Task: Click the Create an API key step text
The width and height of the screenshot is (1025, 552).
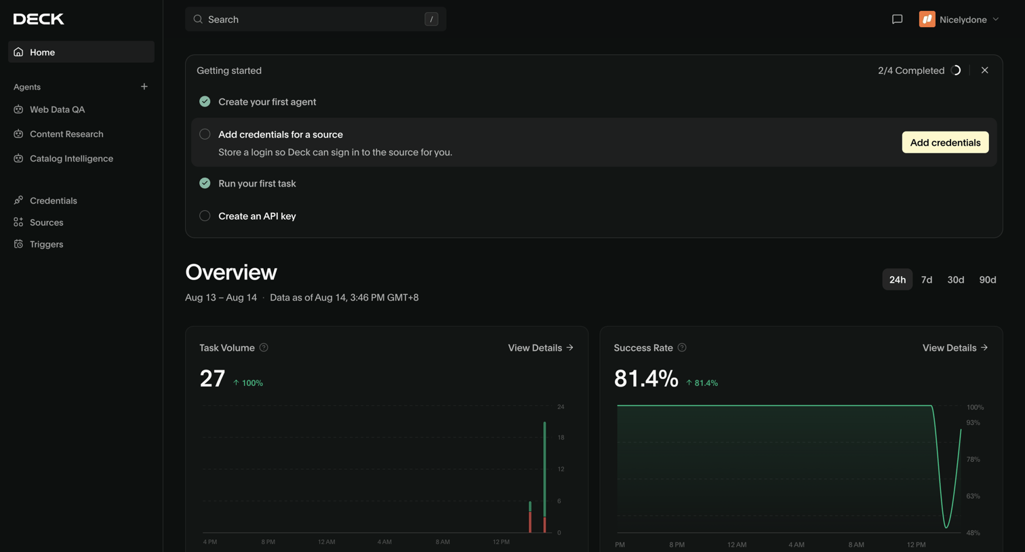Action: tap(257, 216)
